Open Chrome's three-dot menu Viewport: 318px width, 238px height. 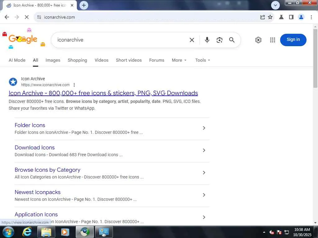[311, 17]
